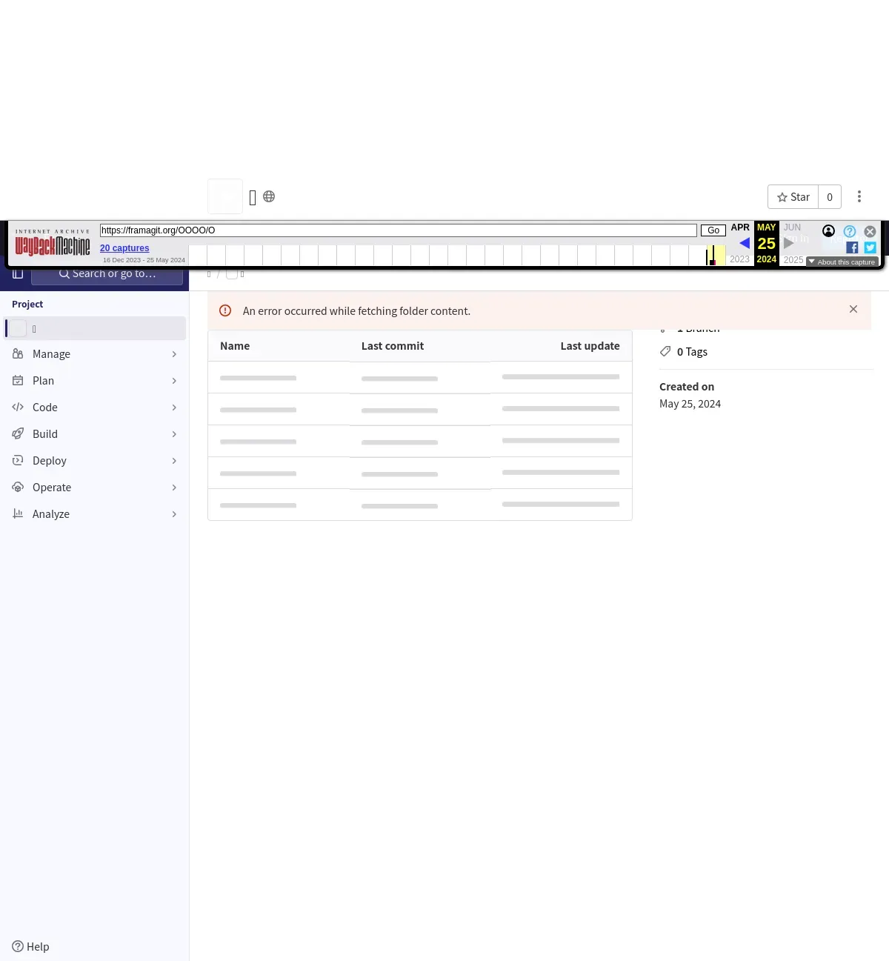This screenshot has width=889, height=961.
Task: Dismiss the folder content error alert
Action: pyautogui.click(x=853, y=309)
